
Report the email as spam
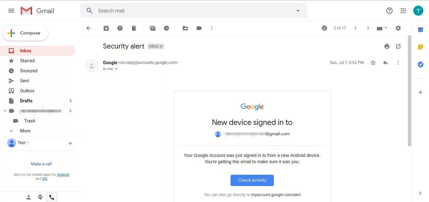[x=120, y=28]
